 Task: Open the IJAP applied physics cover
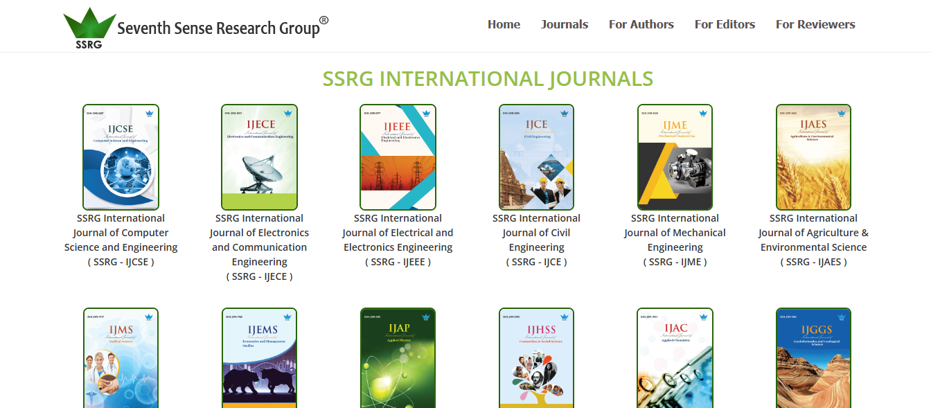[x=398, y=358]
